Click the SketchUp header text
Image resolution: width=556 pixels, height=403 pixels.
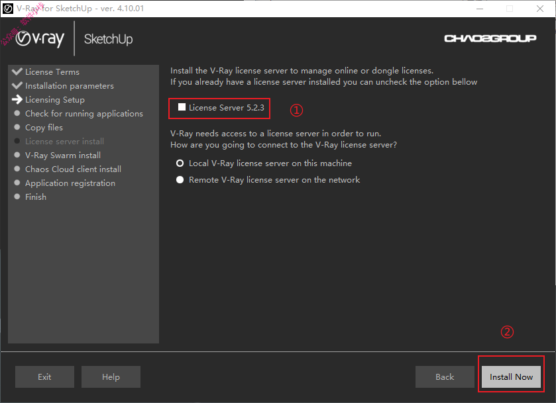click(x=109, y=39)
